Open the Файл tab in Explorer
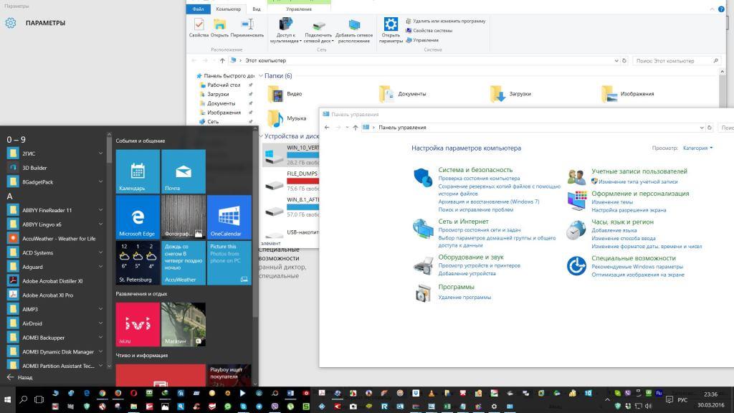Image resolution: width=734 pixels, height=413 pixels. [199, 9]
